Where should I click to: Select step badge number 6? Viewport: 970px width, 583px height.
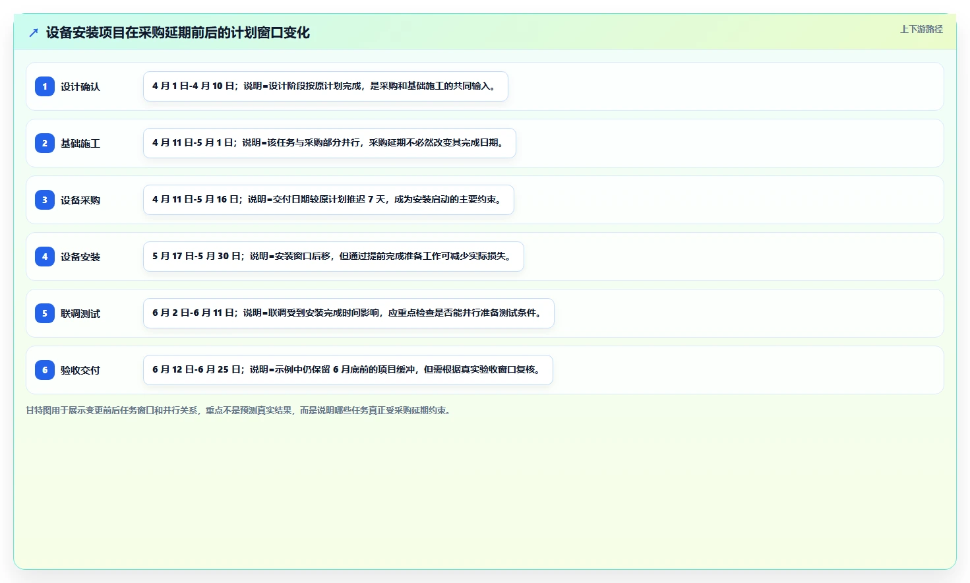click(x=45, y=370)
